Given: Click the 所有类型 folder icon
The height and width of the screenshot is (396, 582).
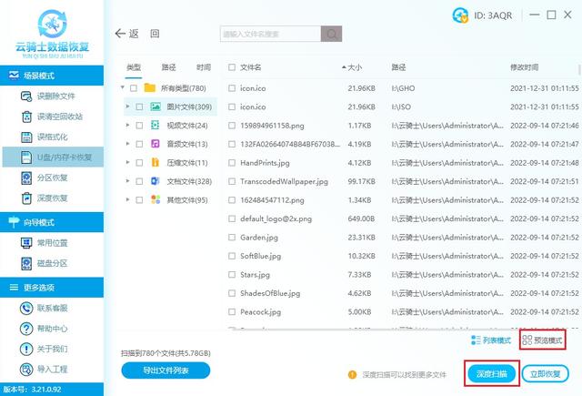Looking at the screenshot, I should pyautogui.click(x=149, y=88).
